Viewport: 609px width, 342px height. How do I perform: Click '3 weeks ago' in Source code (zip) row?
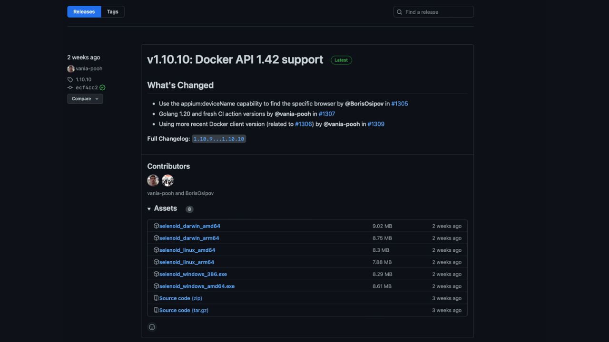pyautogui.click(x=447, y=298)
